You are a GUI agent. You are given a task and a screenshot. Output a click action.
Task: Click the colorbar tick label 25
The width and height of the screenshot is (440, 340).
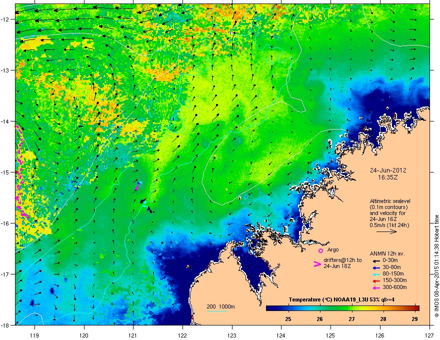pyautogui.click(x=288, y=319)
